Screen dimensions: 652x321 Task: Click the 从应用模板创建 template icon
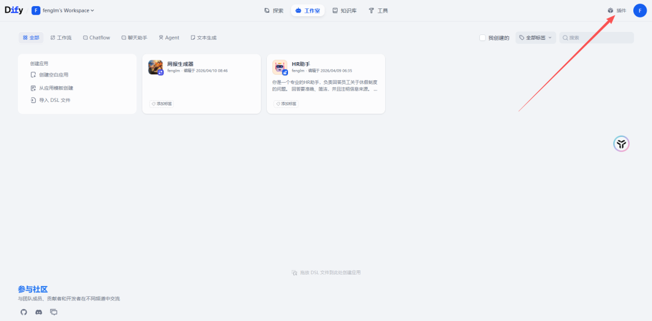click(33, 88)
